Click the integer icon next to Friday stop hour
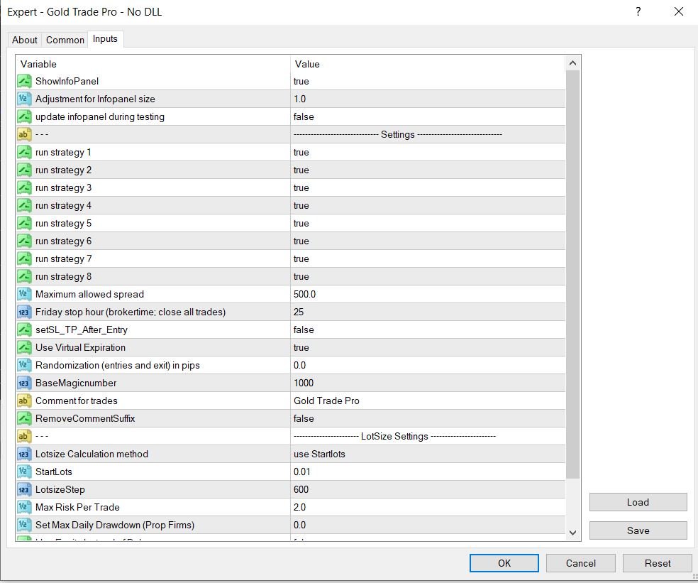Image resolution: width=698 pixels, height=583 pixels. [x=24, y=312]
